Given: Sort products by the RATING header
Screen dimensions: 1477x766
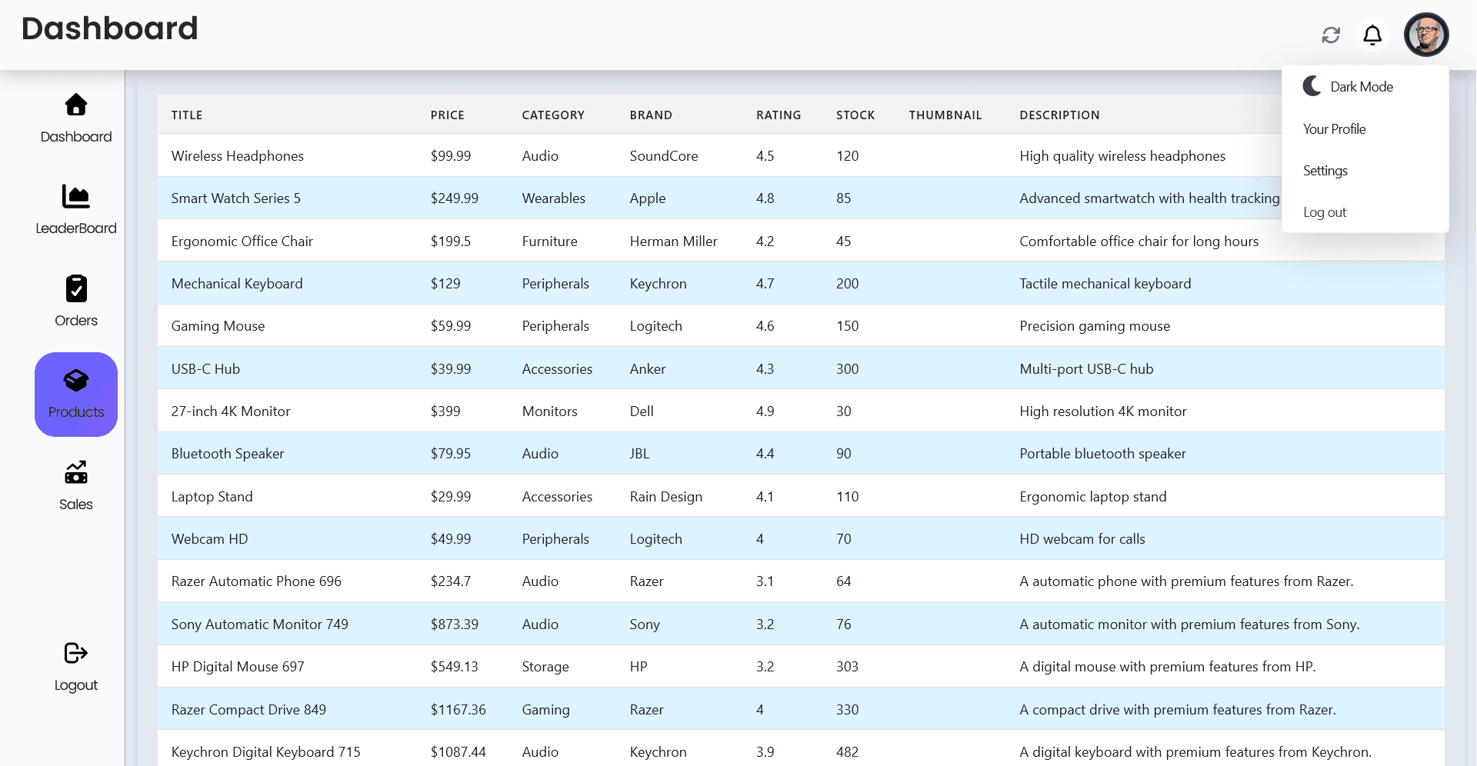Looking at the screenshot, I should coord(779,115).
